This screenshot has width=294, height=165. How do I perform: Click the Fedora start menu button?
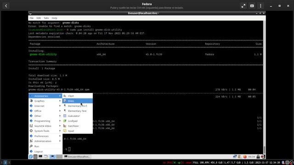click(31, 157)
